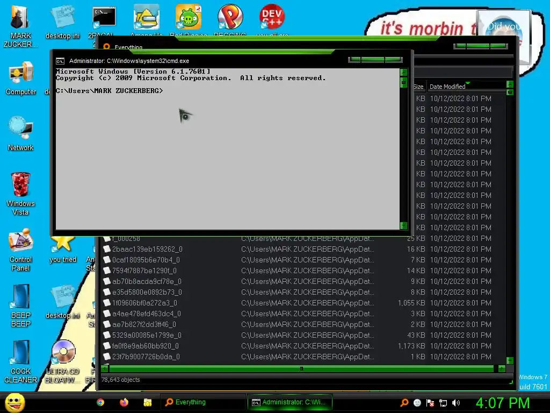Select file 7594f7887be1290f_0 in Everything
The width and height of the screenshot is (550, 413).
(x=144, y=270)
